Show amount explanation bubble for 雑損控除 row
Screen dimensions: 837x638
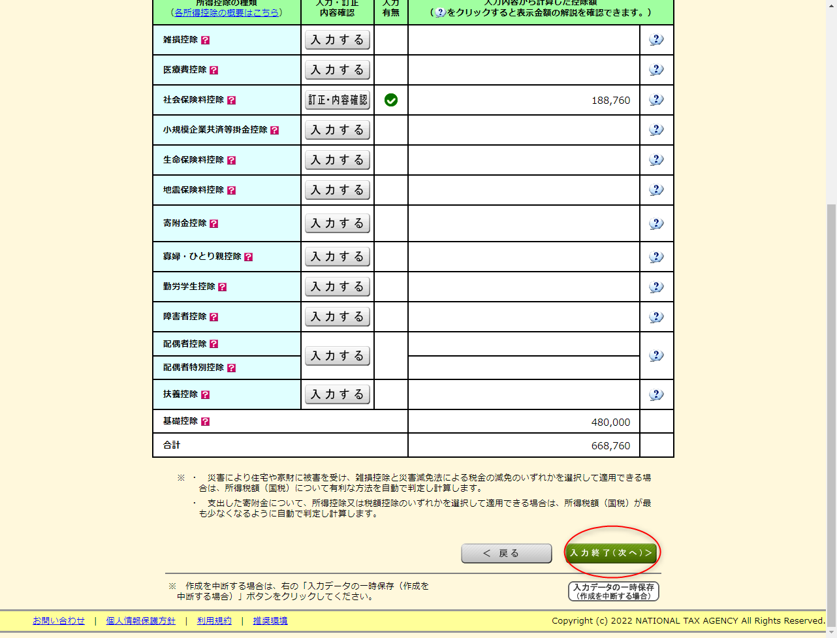tap(656, 40)
